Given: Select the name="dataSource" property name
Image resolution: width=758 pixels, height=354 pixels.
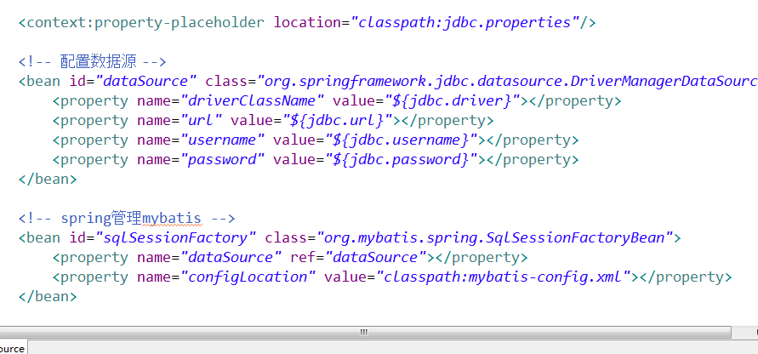Looking at the screenshot, I should click(x=231, y=257).
